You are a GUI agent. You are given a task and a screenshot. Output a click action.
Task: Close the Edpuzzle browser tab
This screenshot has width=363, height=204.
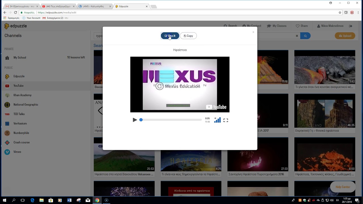tap(147, 6)
